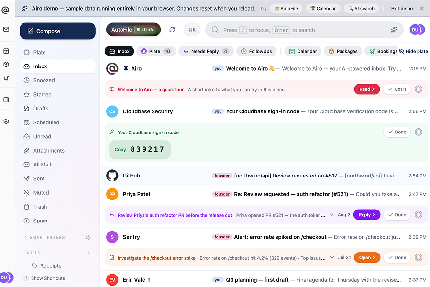This screenshot has width=430, height=287.
Task: Click the Airo sender avatar logo
Action: 112,68
